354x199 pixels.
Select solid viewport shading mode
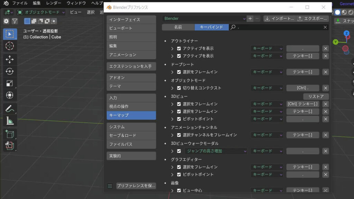pos(337,12)
